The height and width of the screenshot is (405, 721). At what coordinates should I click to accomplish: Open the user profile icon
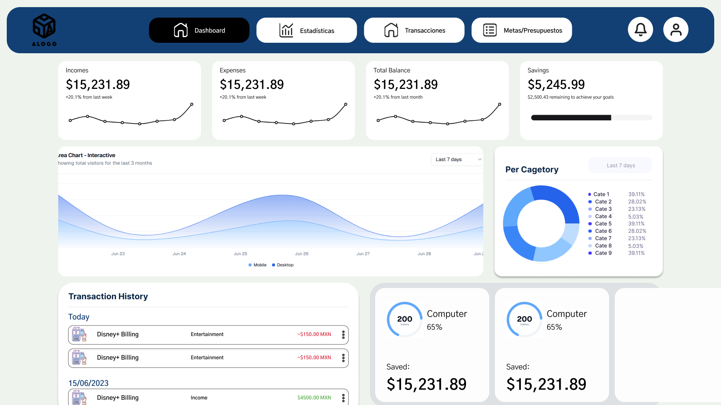coord(676,29)
